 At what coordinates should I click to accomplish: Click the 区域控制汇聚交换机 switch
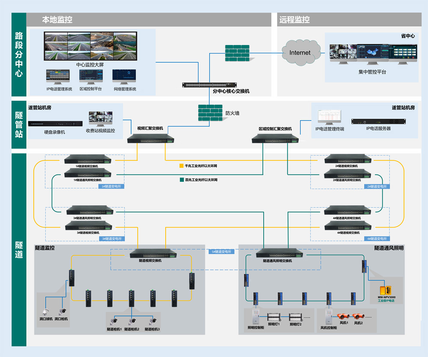click(x=275, y=138)
